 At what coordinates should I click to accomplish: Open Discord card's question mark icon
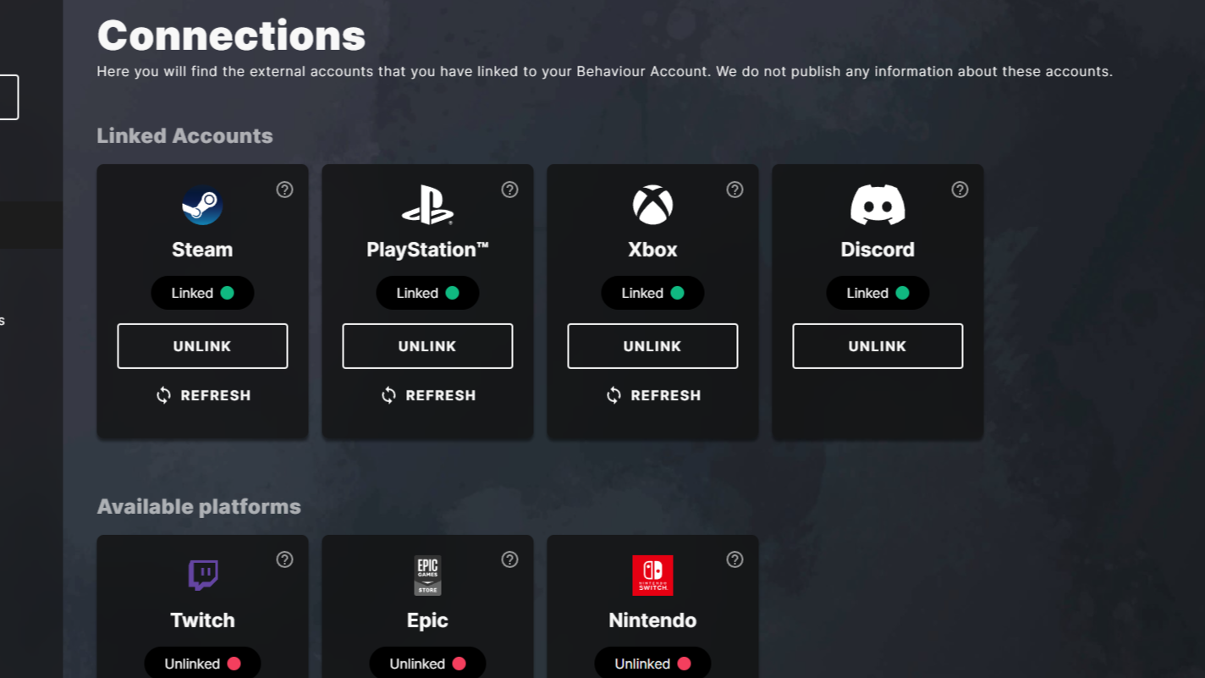click(960, 190)
